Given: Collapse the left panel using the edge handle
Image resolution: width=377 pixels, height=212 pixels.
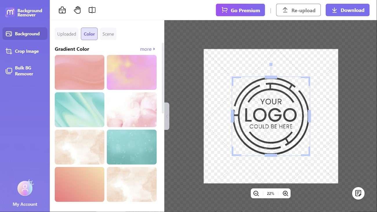Looking at the screenshot, I should tap(167, 116).
